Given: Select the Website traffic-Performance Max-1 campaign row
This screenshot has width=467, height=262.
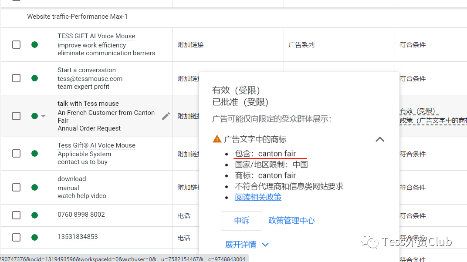Looking at the screenshot, I should pyautogui.click(x=77, y=17).
